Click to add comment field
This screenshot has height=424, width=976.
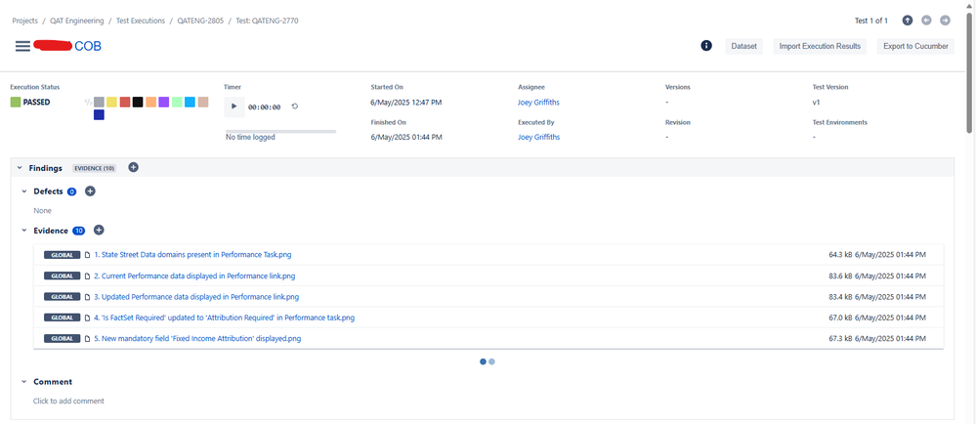pyautogui.click(x=68, y=401)
